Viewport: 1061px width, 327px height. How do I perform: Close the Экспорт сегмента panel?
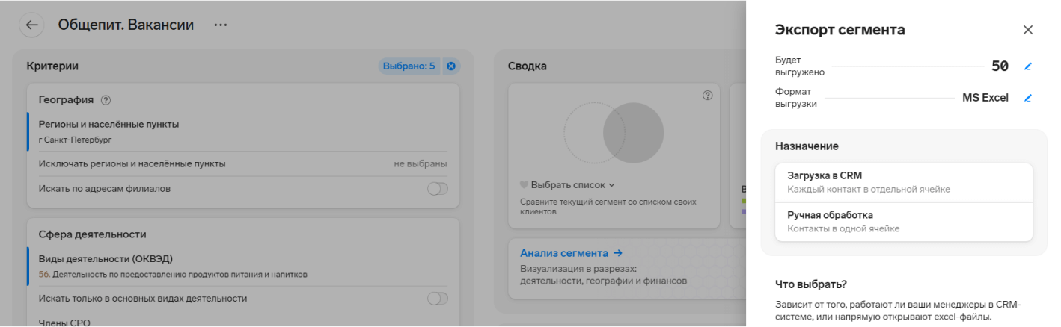point(1027,30)
